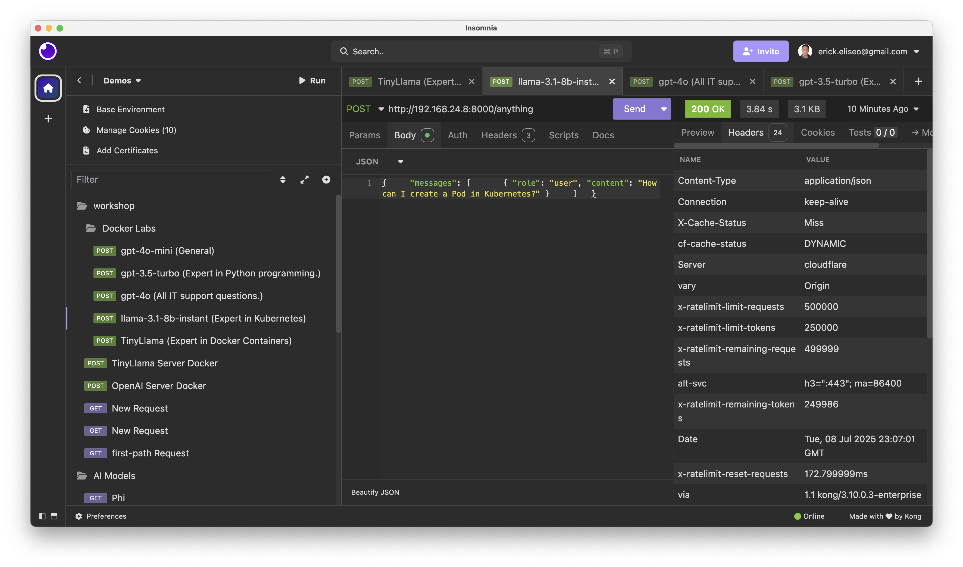Open the Scripts tab
Image resolution: width=963 pixels, height=567 pixels.
tap(563, 135)
